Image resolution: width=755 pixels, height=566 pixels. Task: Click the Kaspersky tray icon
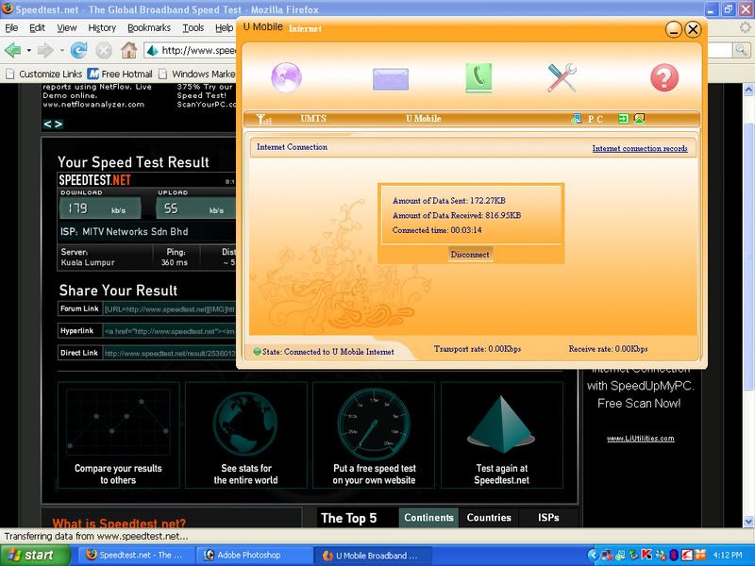(x=646, y=555)
